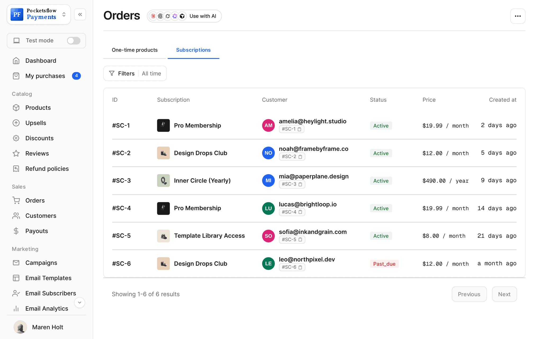
Task: Open the All time date range selector
Action: 151,73
